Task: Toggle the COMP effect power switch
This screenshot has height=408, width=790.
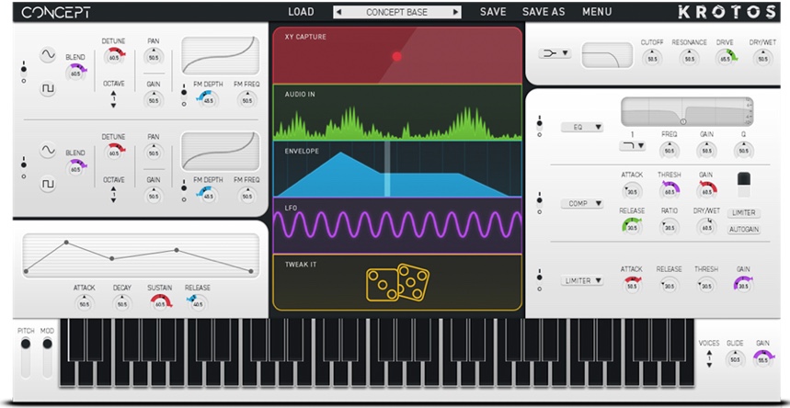Action: (540, 202)
